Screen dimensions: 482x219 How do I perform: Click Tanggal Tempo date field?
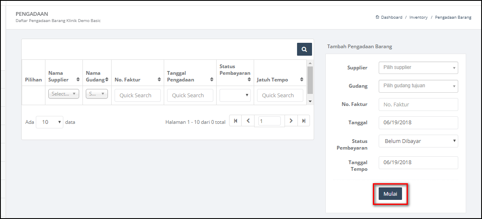click(418, 162)
